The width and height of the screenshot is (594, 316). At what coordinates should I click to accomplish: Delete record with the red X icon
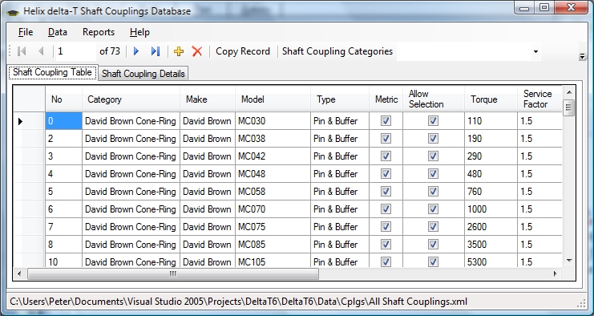(x=197, y=51)
